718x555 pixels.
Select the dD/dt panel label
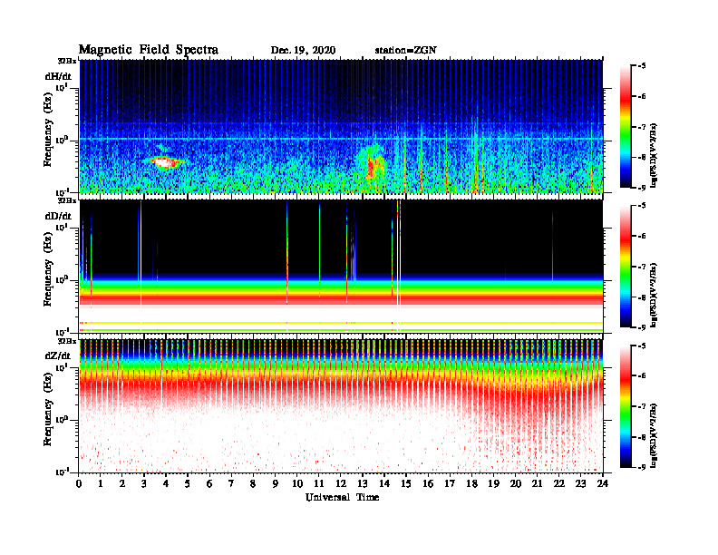tap(58, 216)
